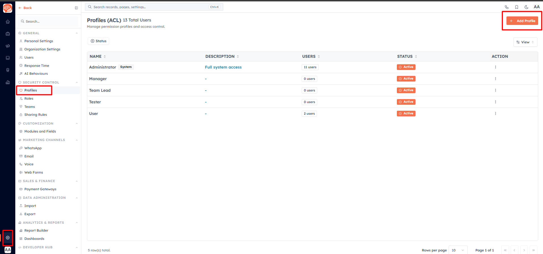Click 2 users badge for User profile
543x254 pixels.
pos(309,114)
